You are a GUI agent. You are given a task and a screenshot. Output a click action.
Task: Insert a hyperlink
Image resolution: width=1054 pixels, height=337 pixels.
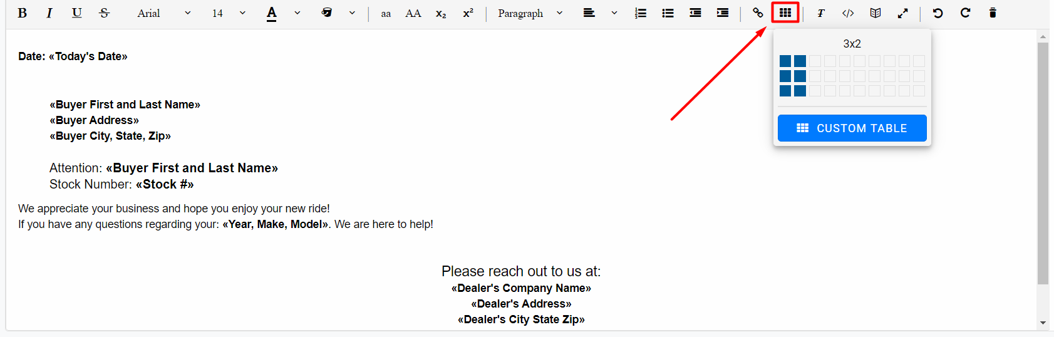point(758,13)
